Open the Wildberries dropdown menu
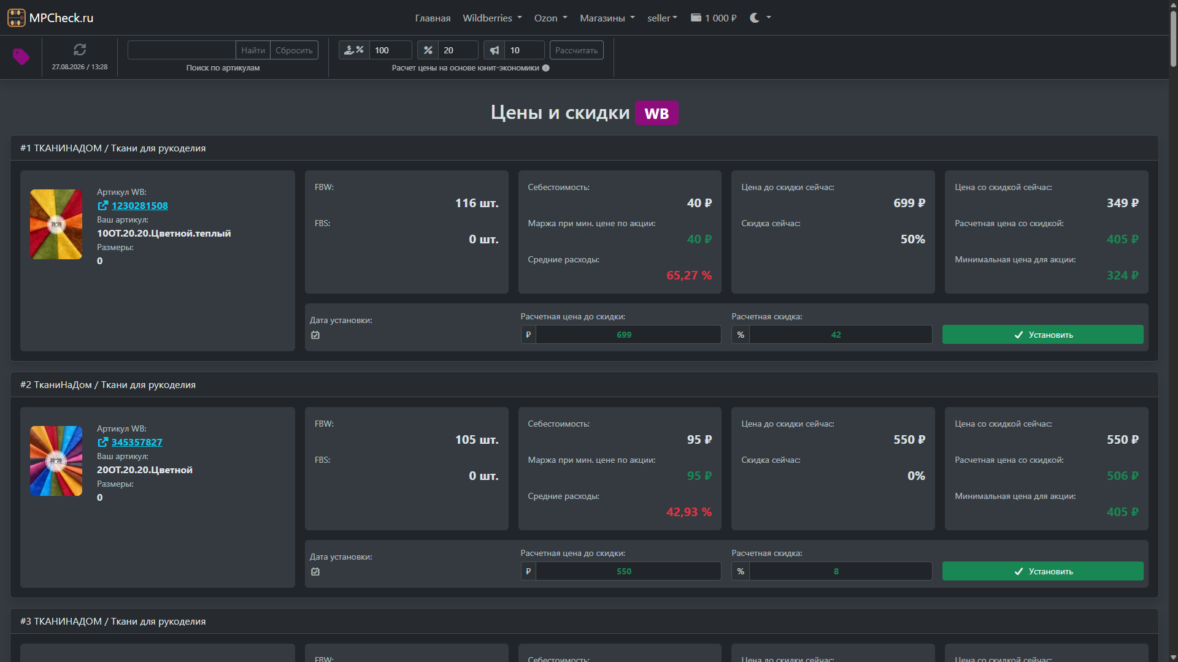This screenshot has width=1178, height=662. (x=492, y=18)
